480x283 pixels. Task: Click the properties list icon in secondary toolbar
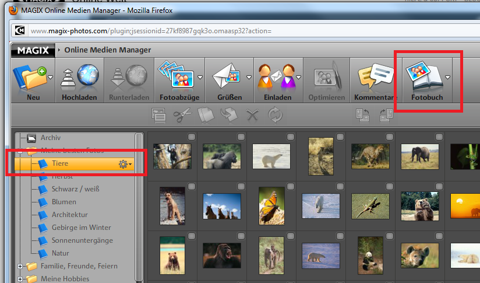pos(158,116)
